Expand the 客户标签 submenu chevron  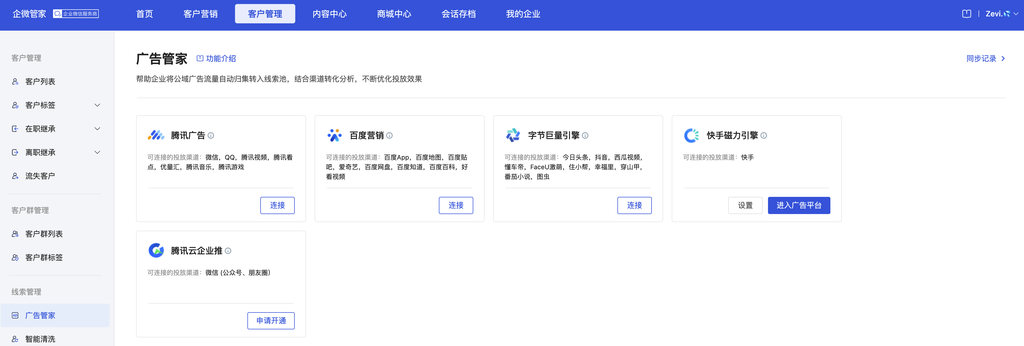(97, 105)
